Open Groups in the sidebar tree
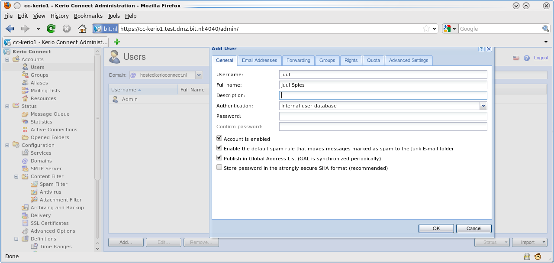The image size is (554, 263). tap(39, 75)
